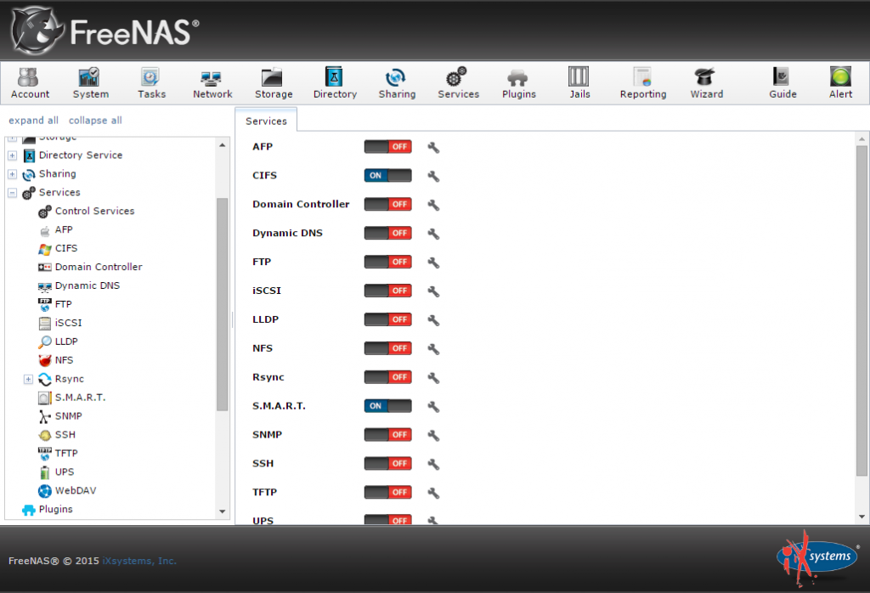
Task: Click the sidebar scrollbar down arrow
Action: (x=222, y=510)
